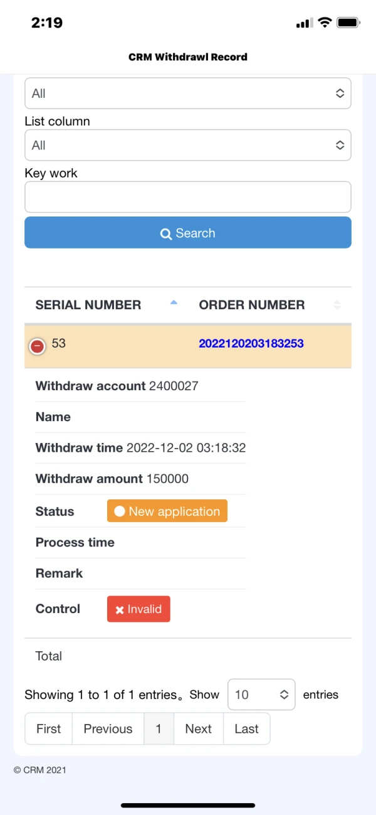
Task: Click the magnifier icon on Search button
Action: [x=166, y=234]
